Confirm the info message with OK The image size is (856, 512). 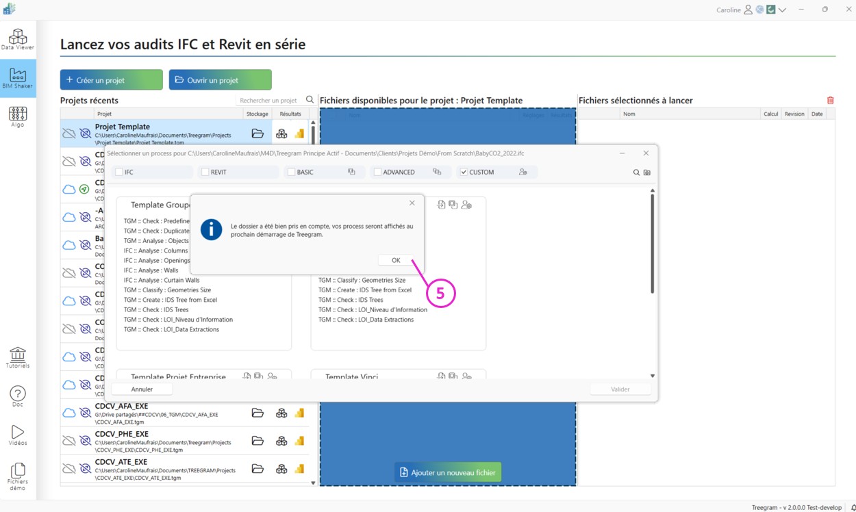[396, 260]
